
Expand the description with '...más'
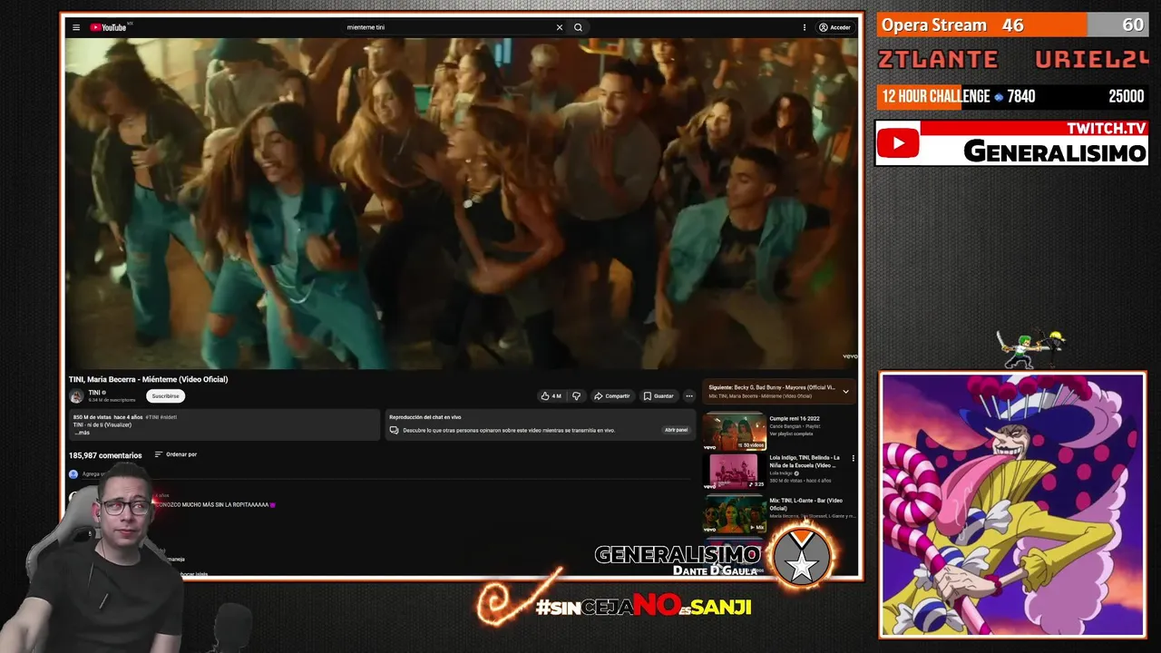pyautogui.click(x=82, y=433)
